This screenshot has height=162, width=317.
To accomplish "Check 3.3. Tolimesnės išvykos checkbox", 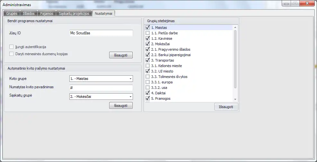I will click(148, 77).
